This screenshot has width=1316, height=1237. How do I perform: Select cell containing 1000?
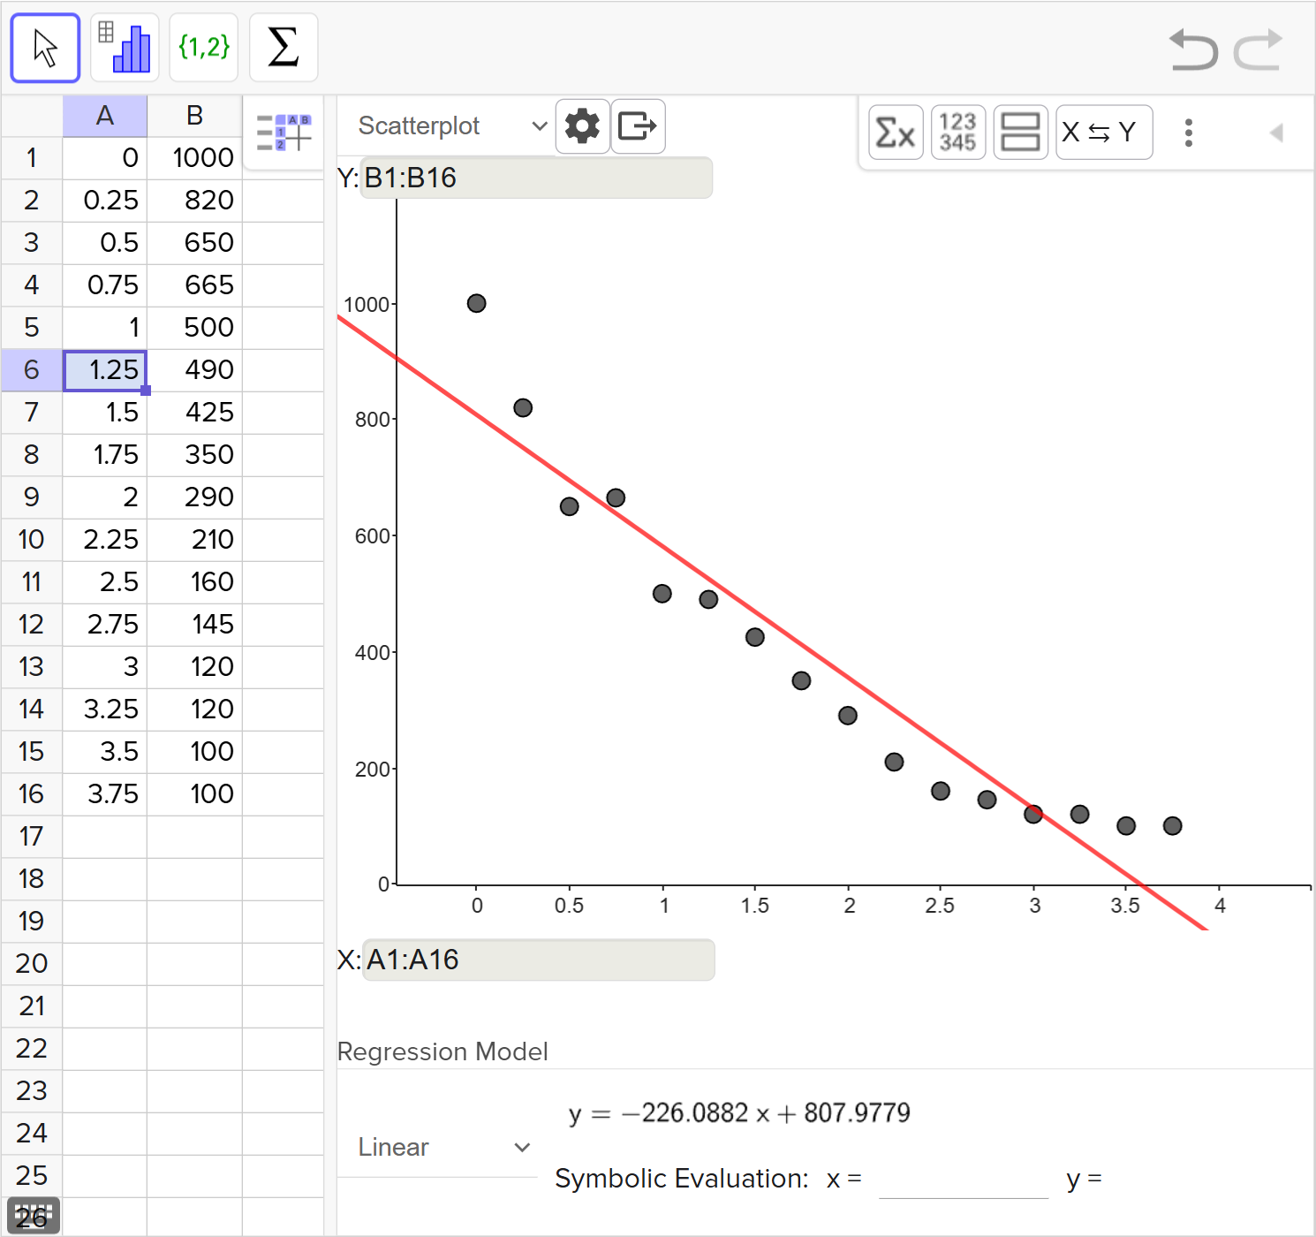pos(194,158)
